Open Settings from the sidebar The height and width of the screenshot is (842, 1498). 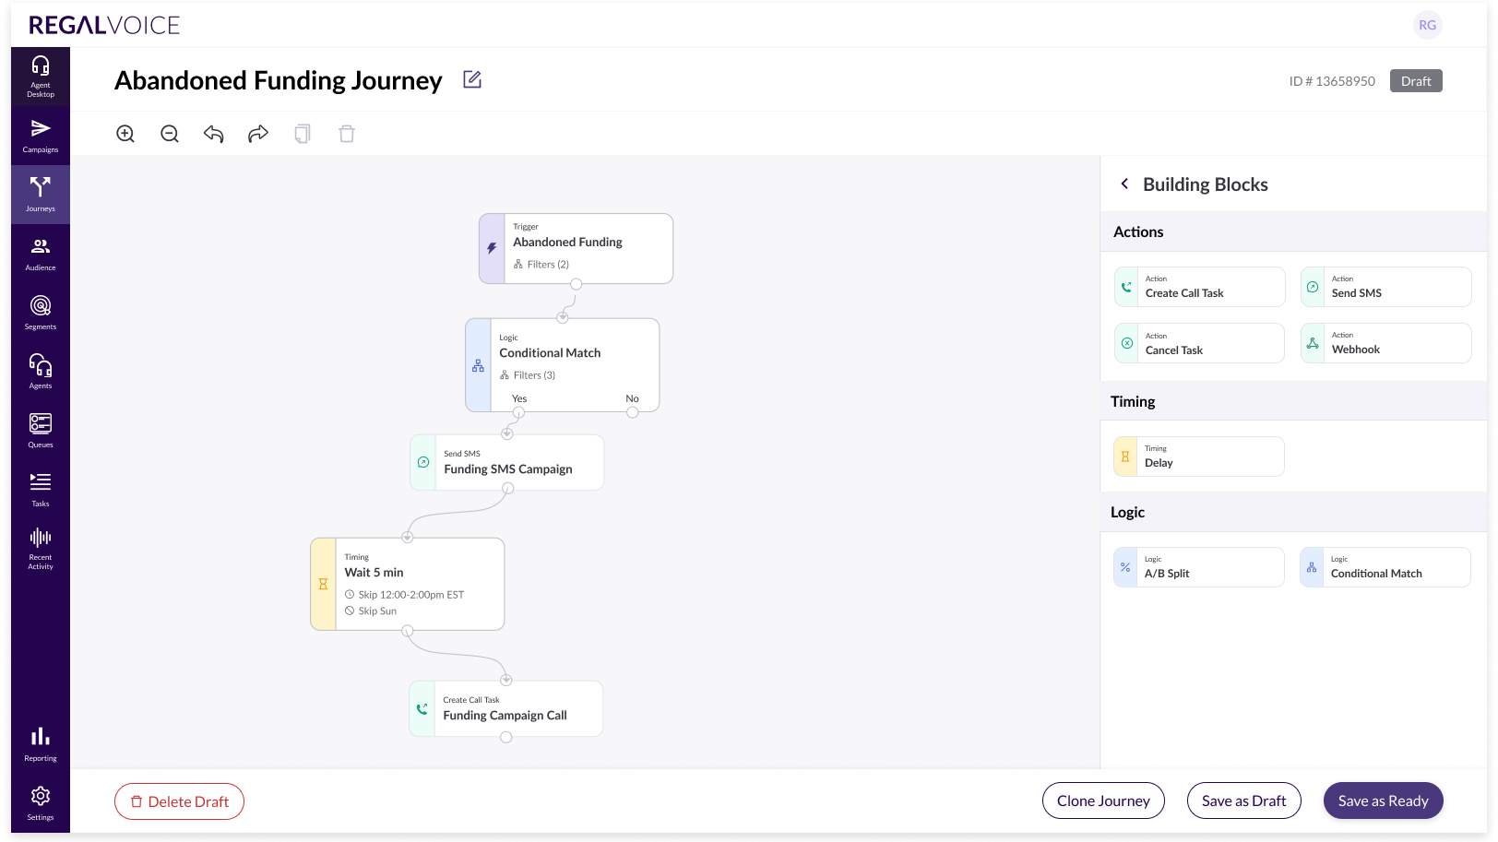tap(41, 801)
